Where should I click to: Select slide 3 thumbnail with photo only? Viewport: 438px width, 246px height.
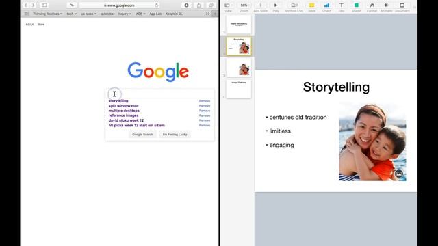239,68
